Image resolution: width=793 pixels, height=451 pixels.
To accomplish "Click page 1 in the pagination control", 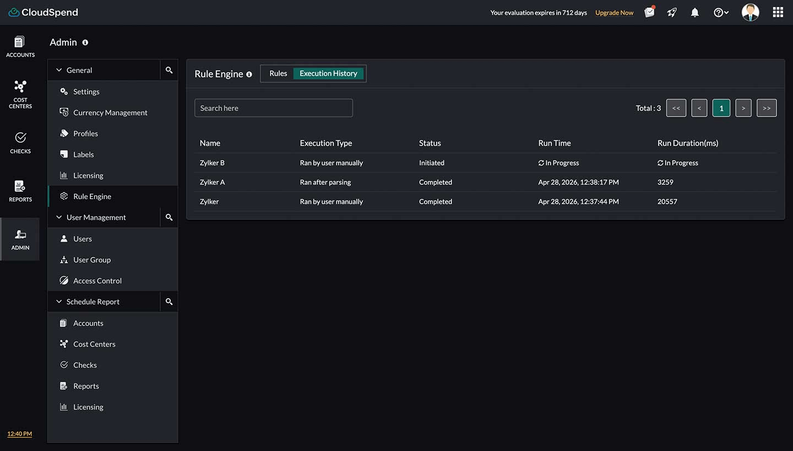I will click(x=721, y=108).
